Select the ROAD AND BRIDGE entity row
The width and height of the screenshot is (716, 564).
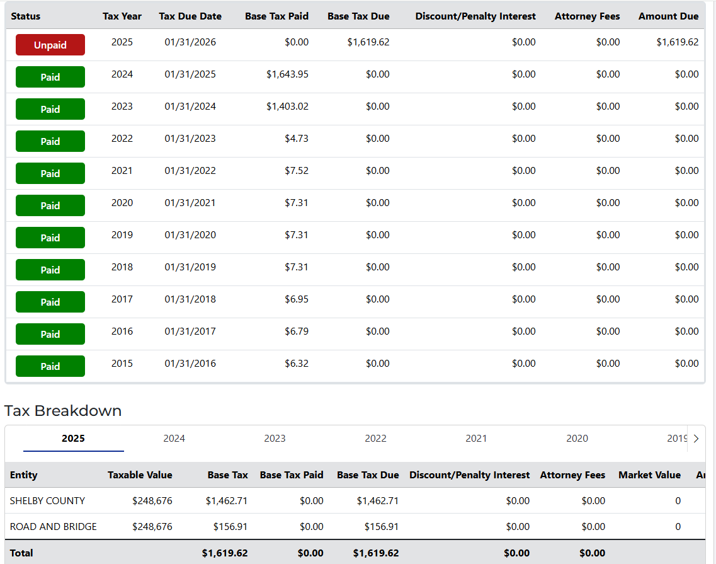coord(54,527)
